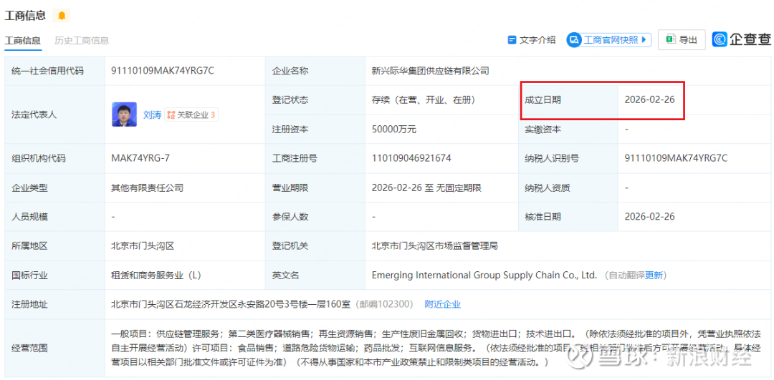Click the 导出 export button
The width and height of the screenshot is (774, 380).
tap(682, 40)
